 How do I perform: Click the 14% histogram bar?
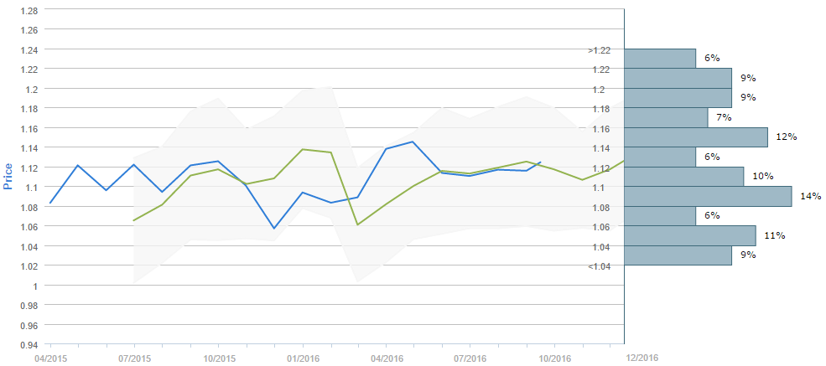coord(708,196)
